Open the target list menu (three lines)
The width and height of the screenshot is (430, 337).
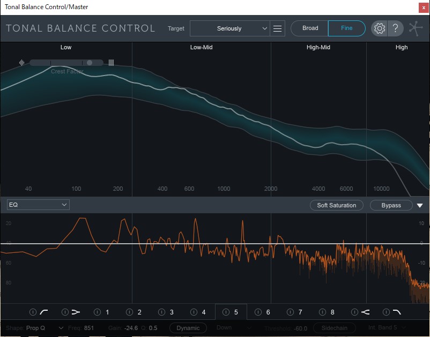tap(277, 28)
